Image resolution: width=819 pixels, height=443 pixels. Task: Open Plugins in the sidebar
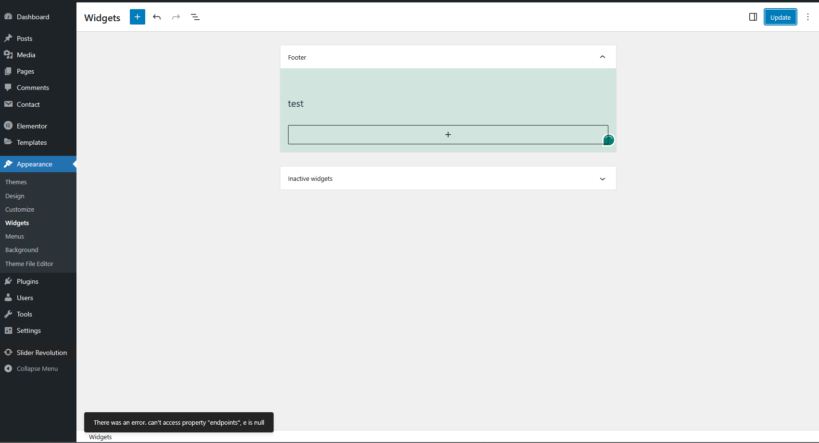(27, 281)
